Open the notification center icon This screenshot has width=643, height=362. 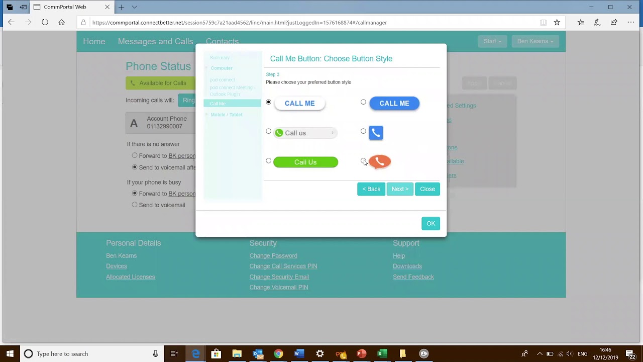click(631, 354)
